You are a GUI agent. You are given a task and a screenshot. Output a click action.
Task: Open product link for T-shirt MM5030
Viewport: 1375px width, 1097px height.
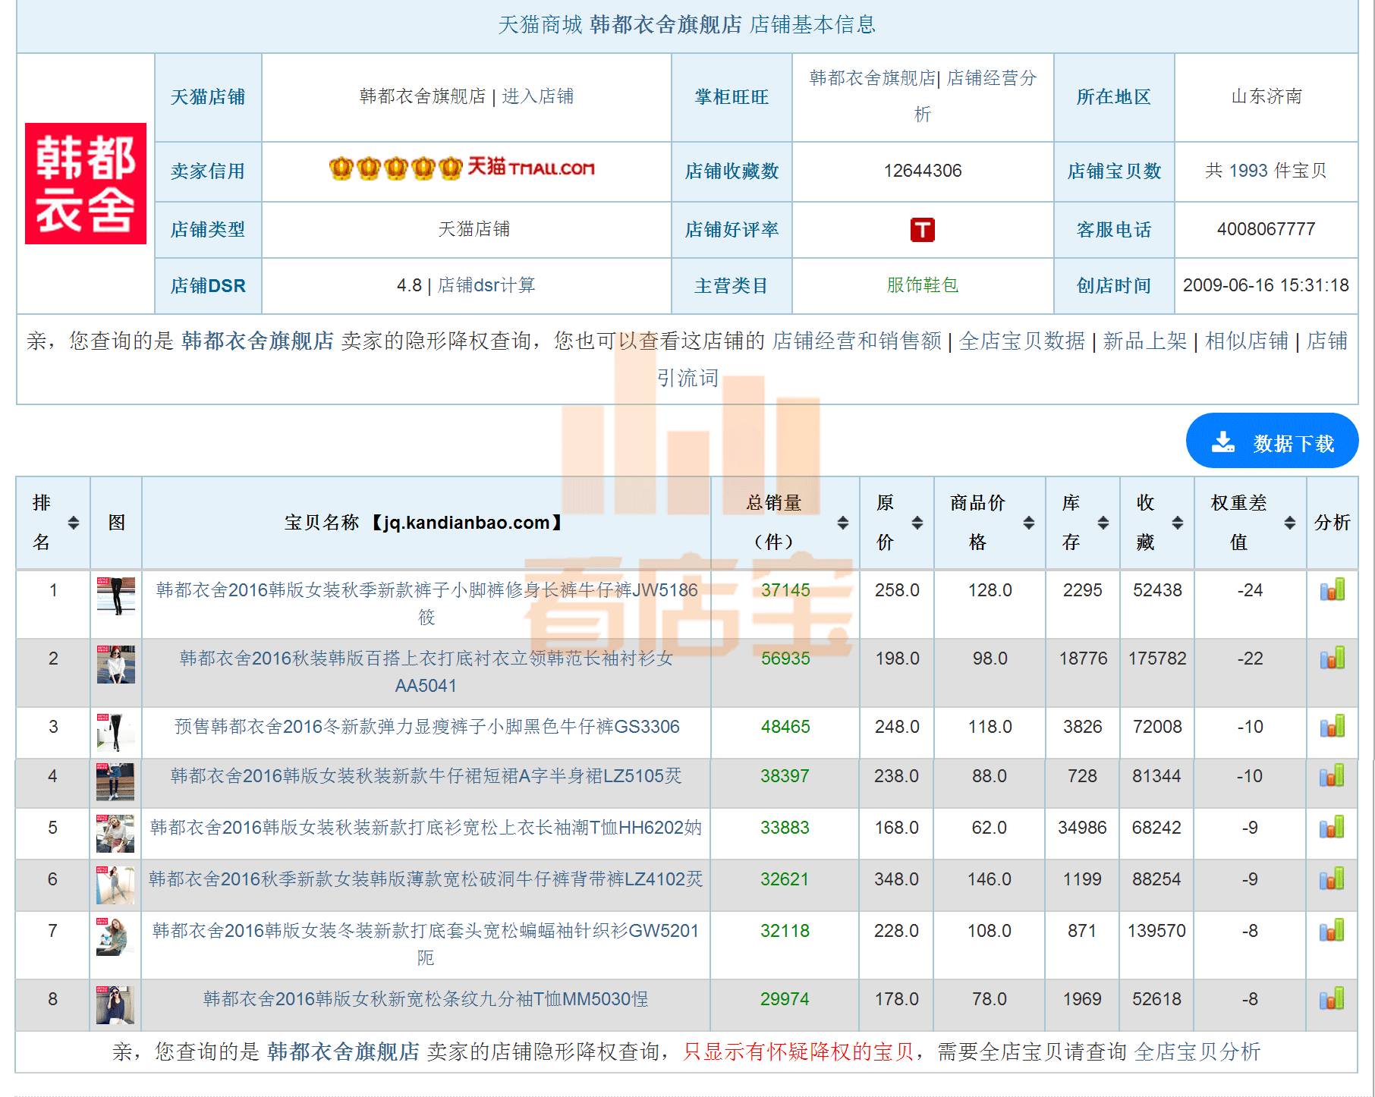pyautogui.click(x=426, y=999)
